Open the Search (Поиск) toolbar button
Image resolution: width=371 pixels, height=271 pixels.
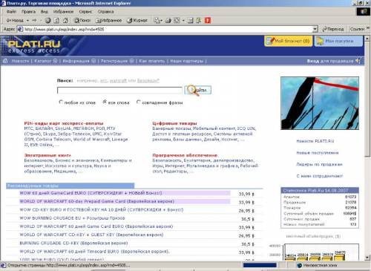pyautogui.click(x=82, y=21)
